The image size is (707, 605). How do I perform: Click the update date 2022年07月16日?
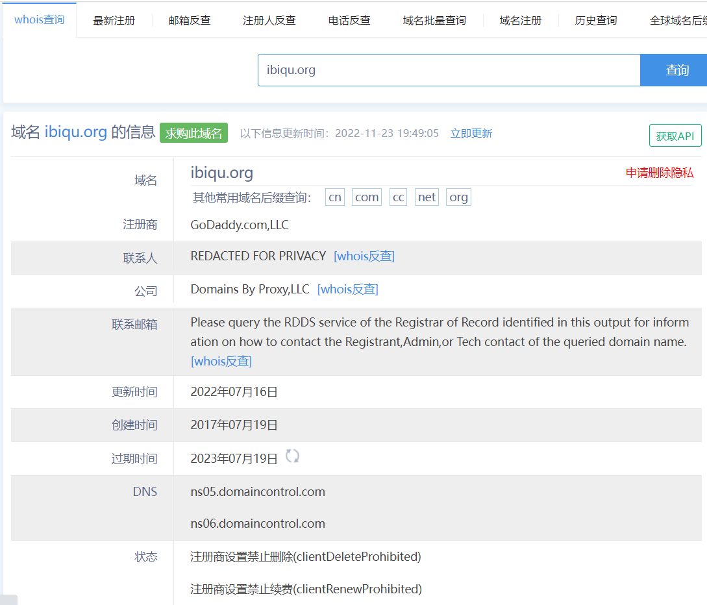coord(234,392)
